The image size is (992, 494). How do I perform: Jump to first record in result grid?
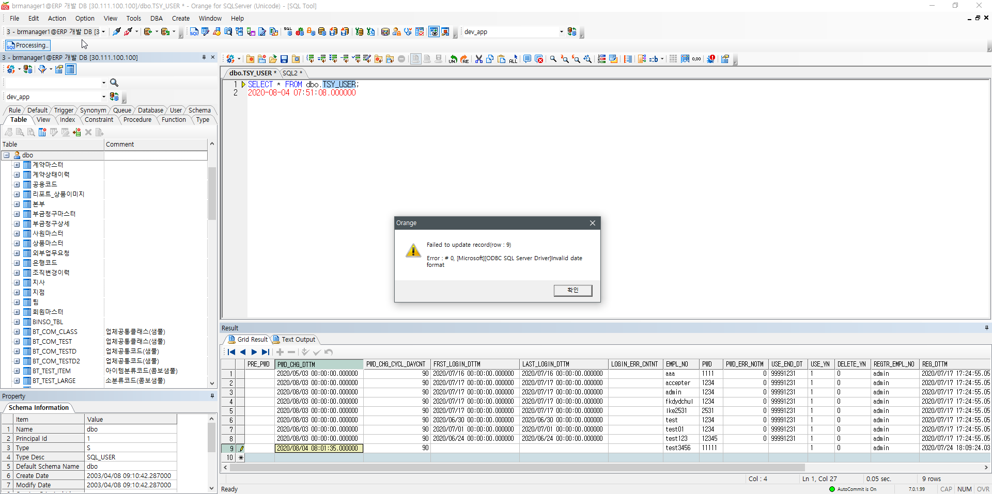(x=231, y=352)
